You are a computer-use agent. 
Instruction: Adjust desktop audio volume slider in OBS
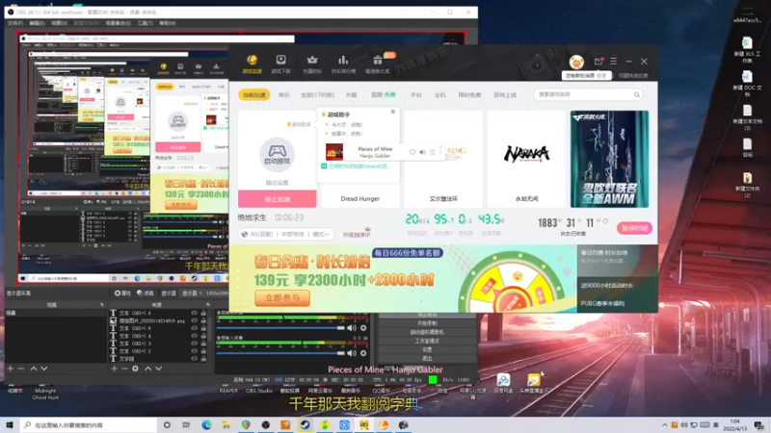[280, 328]
